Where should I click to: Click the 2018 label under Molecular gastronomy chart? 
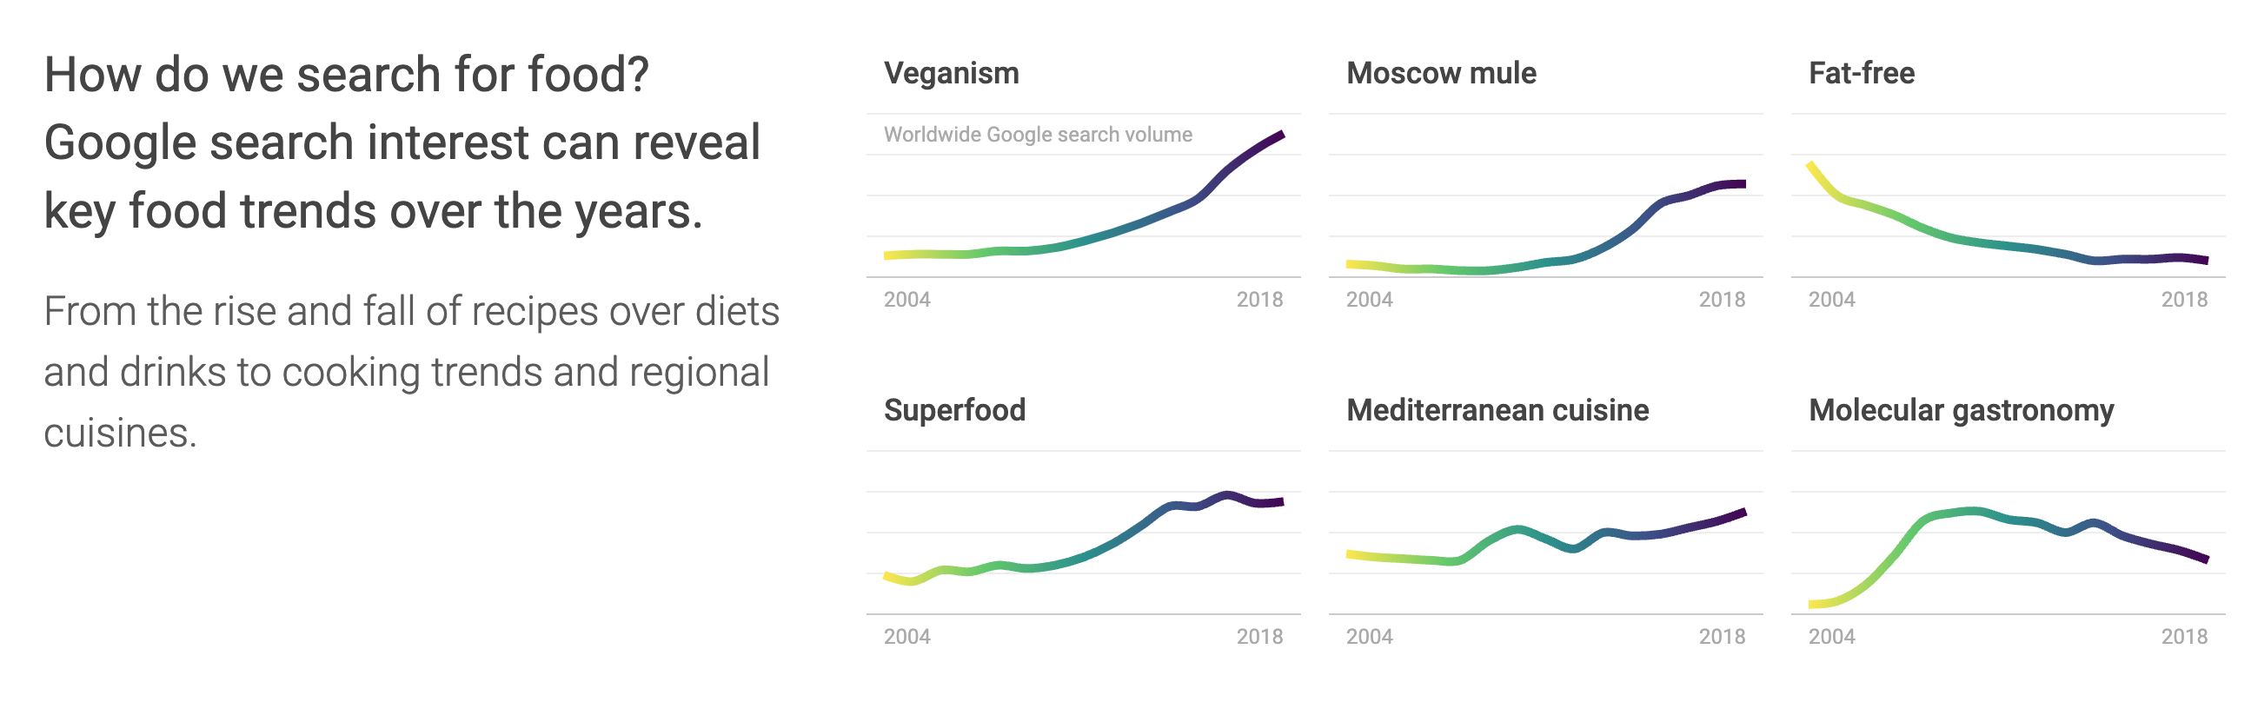pos(2184,637)
